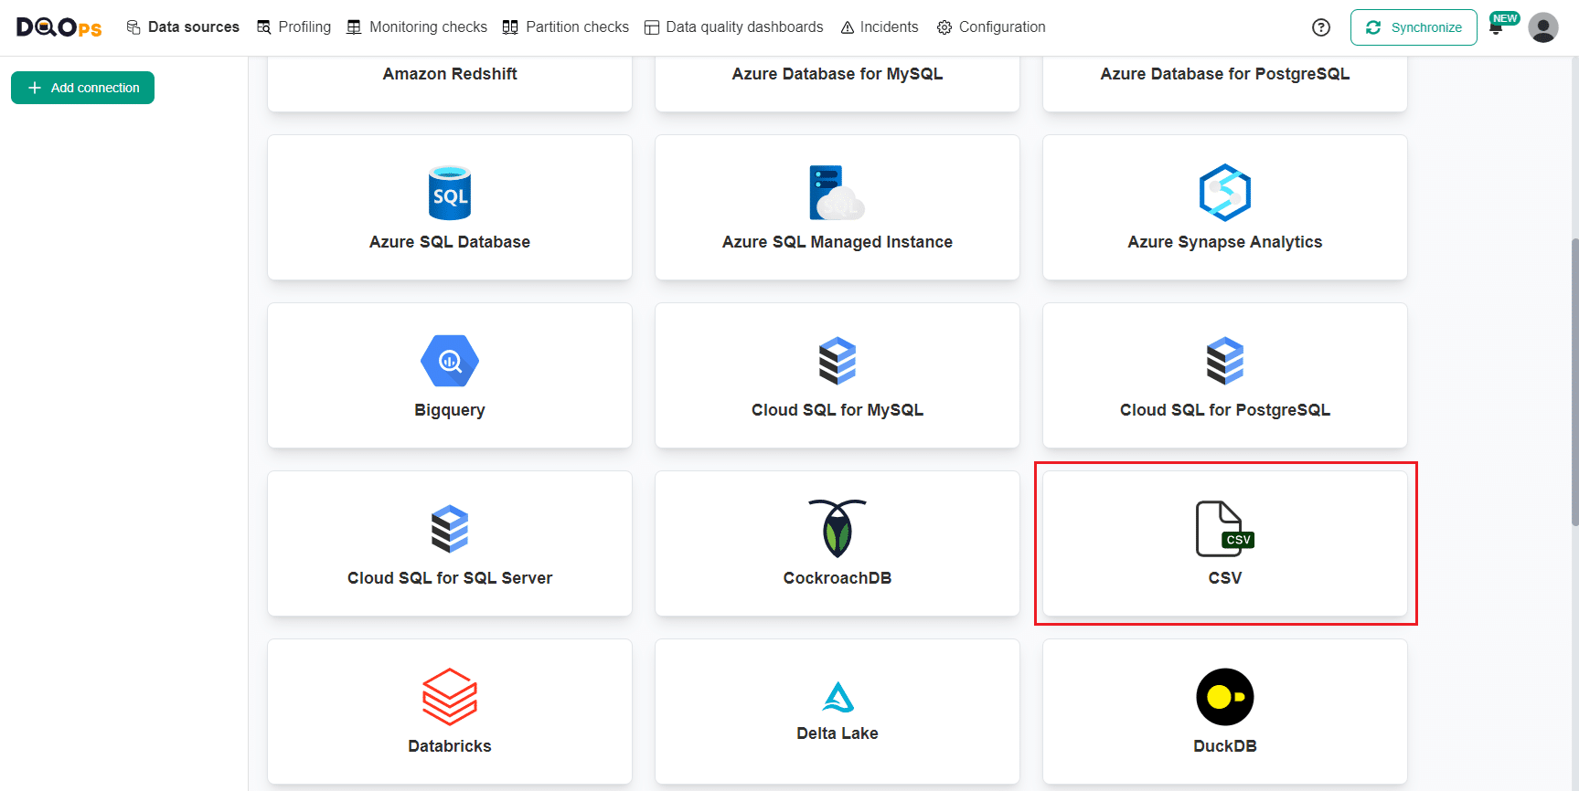
Task: Click the page vertical scrollbar
Action: [x=1574, y=382]
